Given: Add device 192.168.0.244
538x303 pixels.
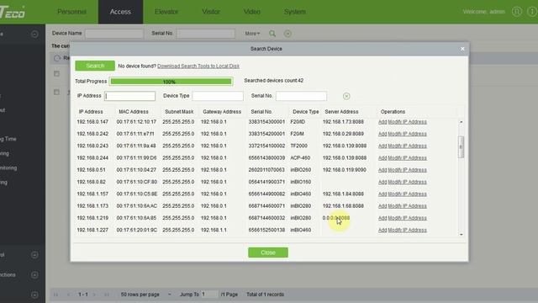Looking at the screenshot, I should point(382,158).
